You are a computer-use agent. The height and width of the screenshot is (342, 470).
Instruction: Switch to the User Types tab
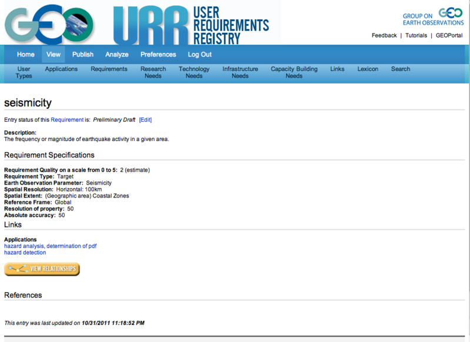(24, 72)
